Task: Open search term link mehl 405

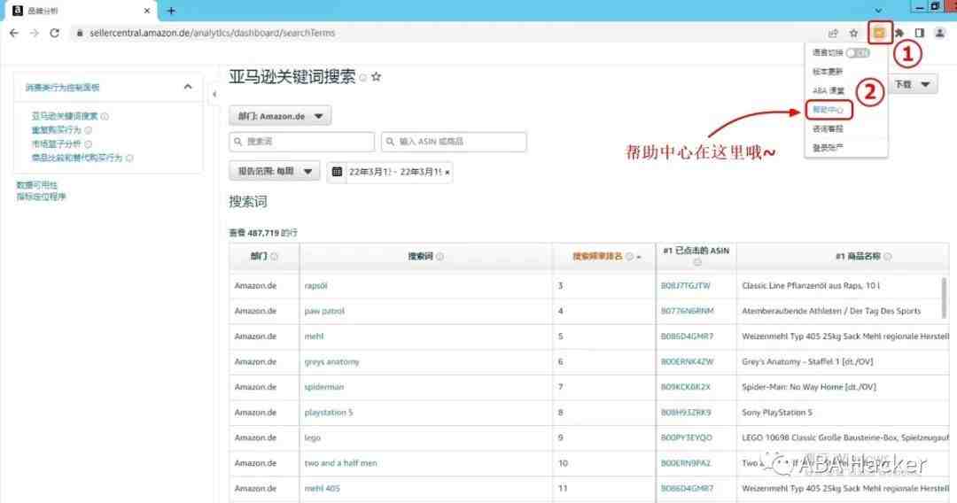Action: tap(322, 489)
